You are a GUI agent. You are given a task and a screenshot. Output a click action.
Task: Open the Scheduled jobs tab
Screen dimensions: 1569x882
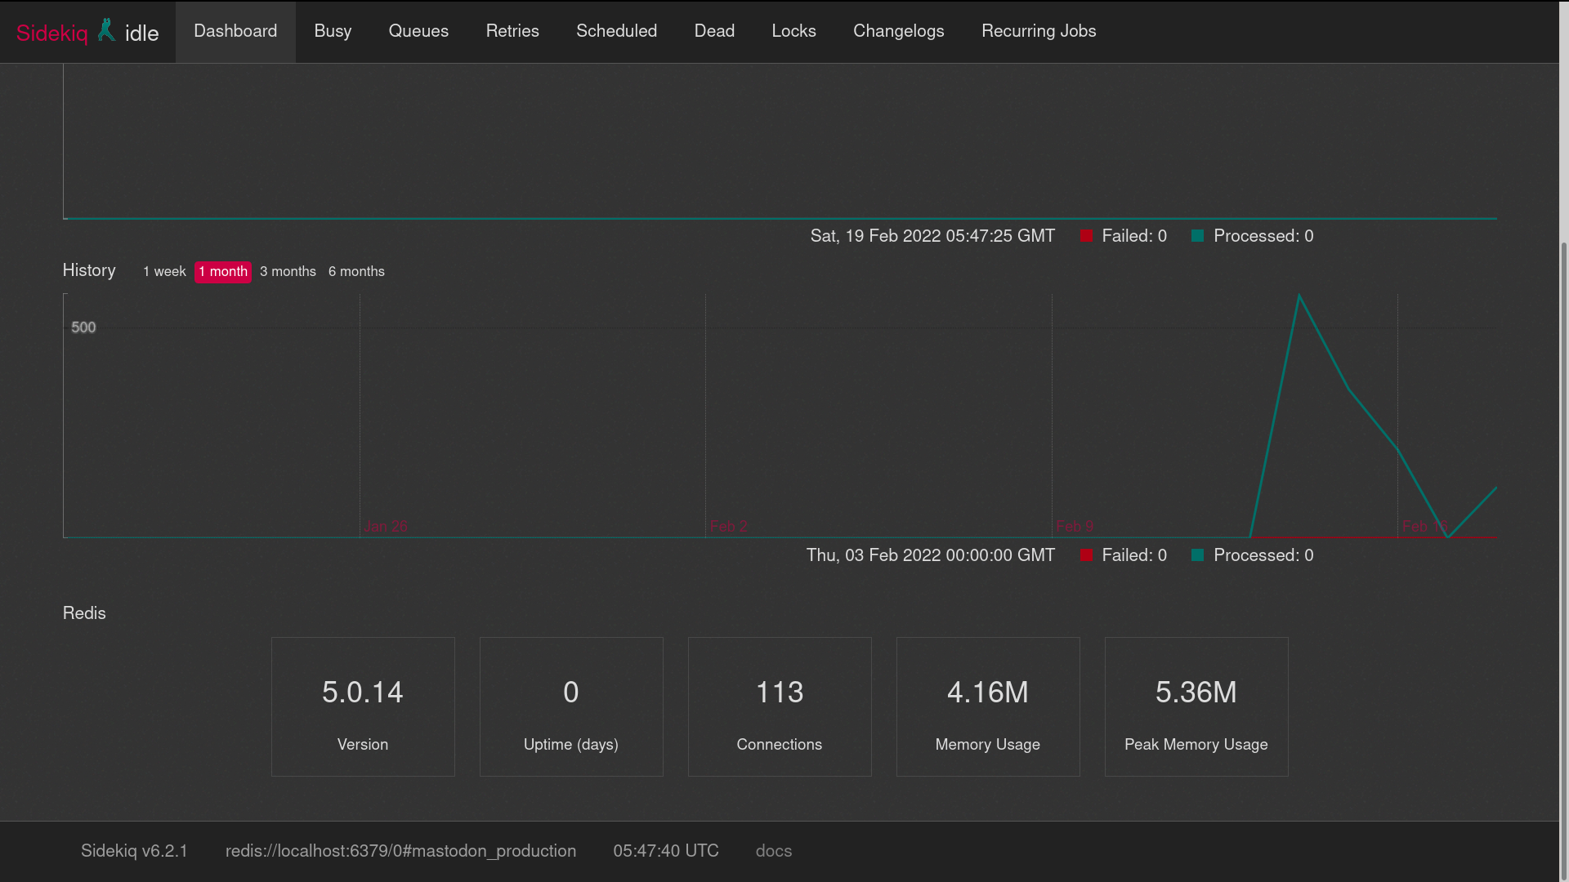pos(616,31)
